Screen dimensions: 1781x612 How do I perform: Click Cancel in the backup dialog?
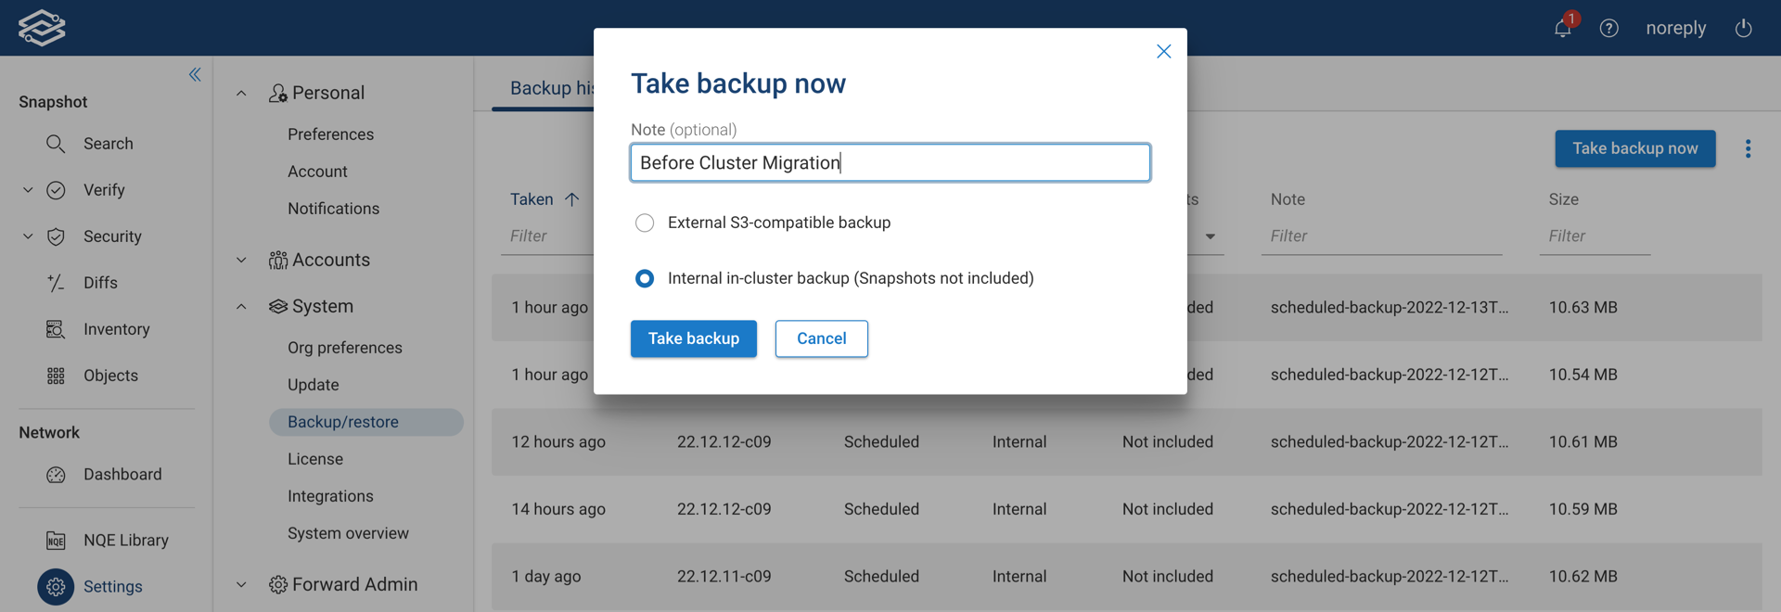(821, 338)
